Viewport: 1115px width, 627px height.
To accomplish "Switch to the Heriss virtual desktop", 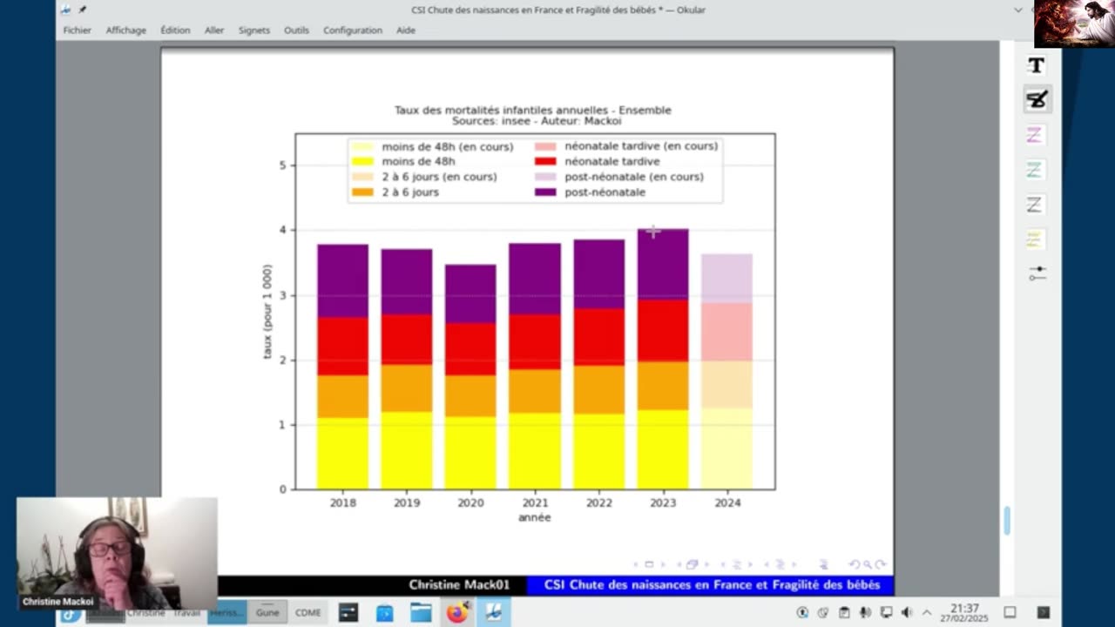I will click(226, 612).
